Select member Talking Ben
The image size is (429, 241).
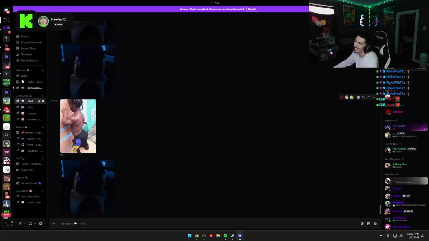tap(406, 165)
